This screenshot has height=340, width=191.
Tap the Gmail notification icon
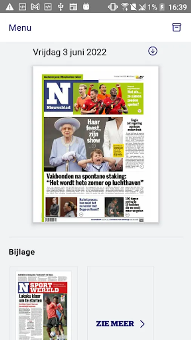coord(35,7)
